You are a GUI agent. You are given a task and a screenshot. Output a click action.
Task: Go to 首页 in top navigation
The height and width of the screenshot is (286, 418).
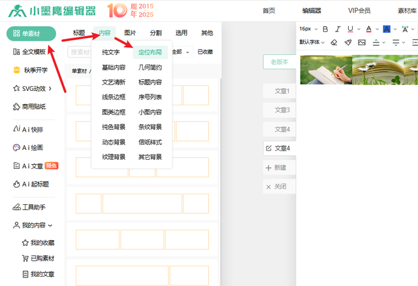pos(268,10)
